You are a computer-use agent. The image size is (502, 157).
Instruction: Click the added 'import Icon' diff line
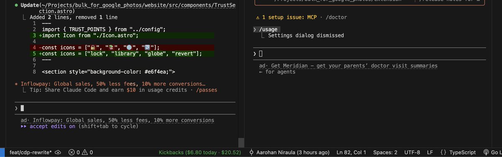[x=123, y=36]
